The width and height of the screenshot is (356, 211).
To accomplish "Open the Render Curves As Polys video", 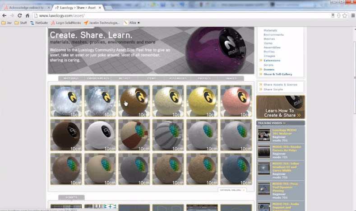I will tap(287, 149).
